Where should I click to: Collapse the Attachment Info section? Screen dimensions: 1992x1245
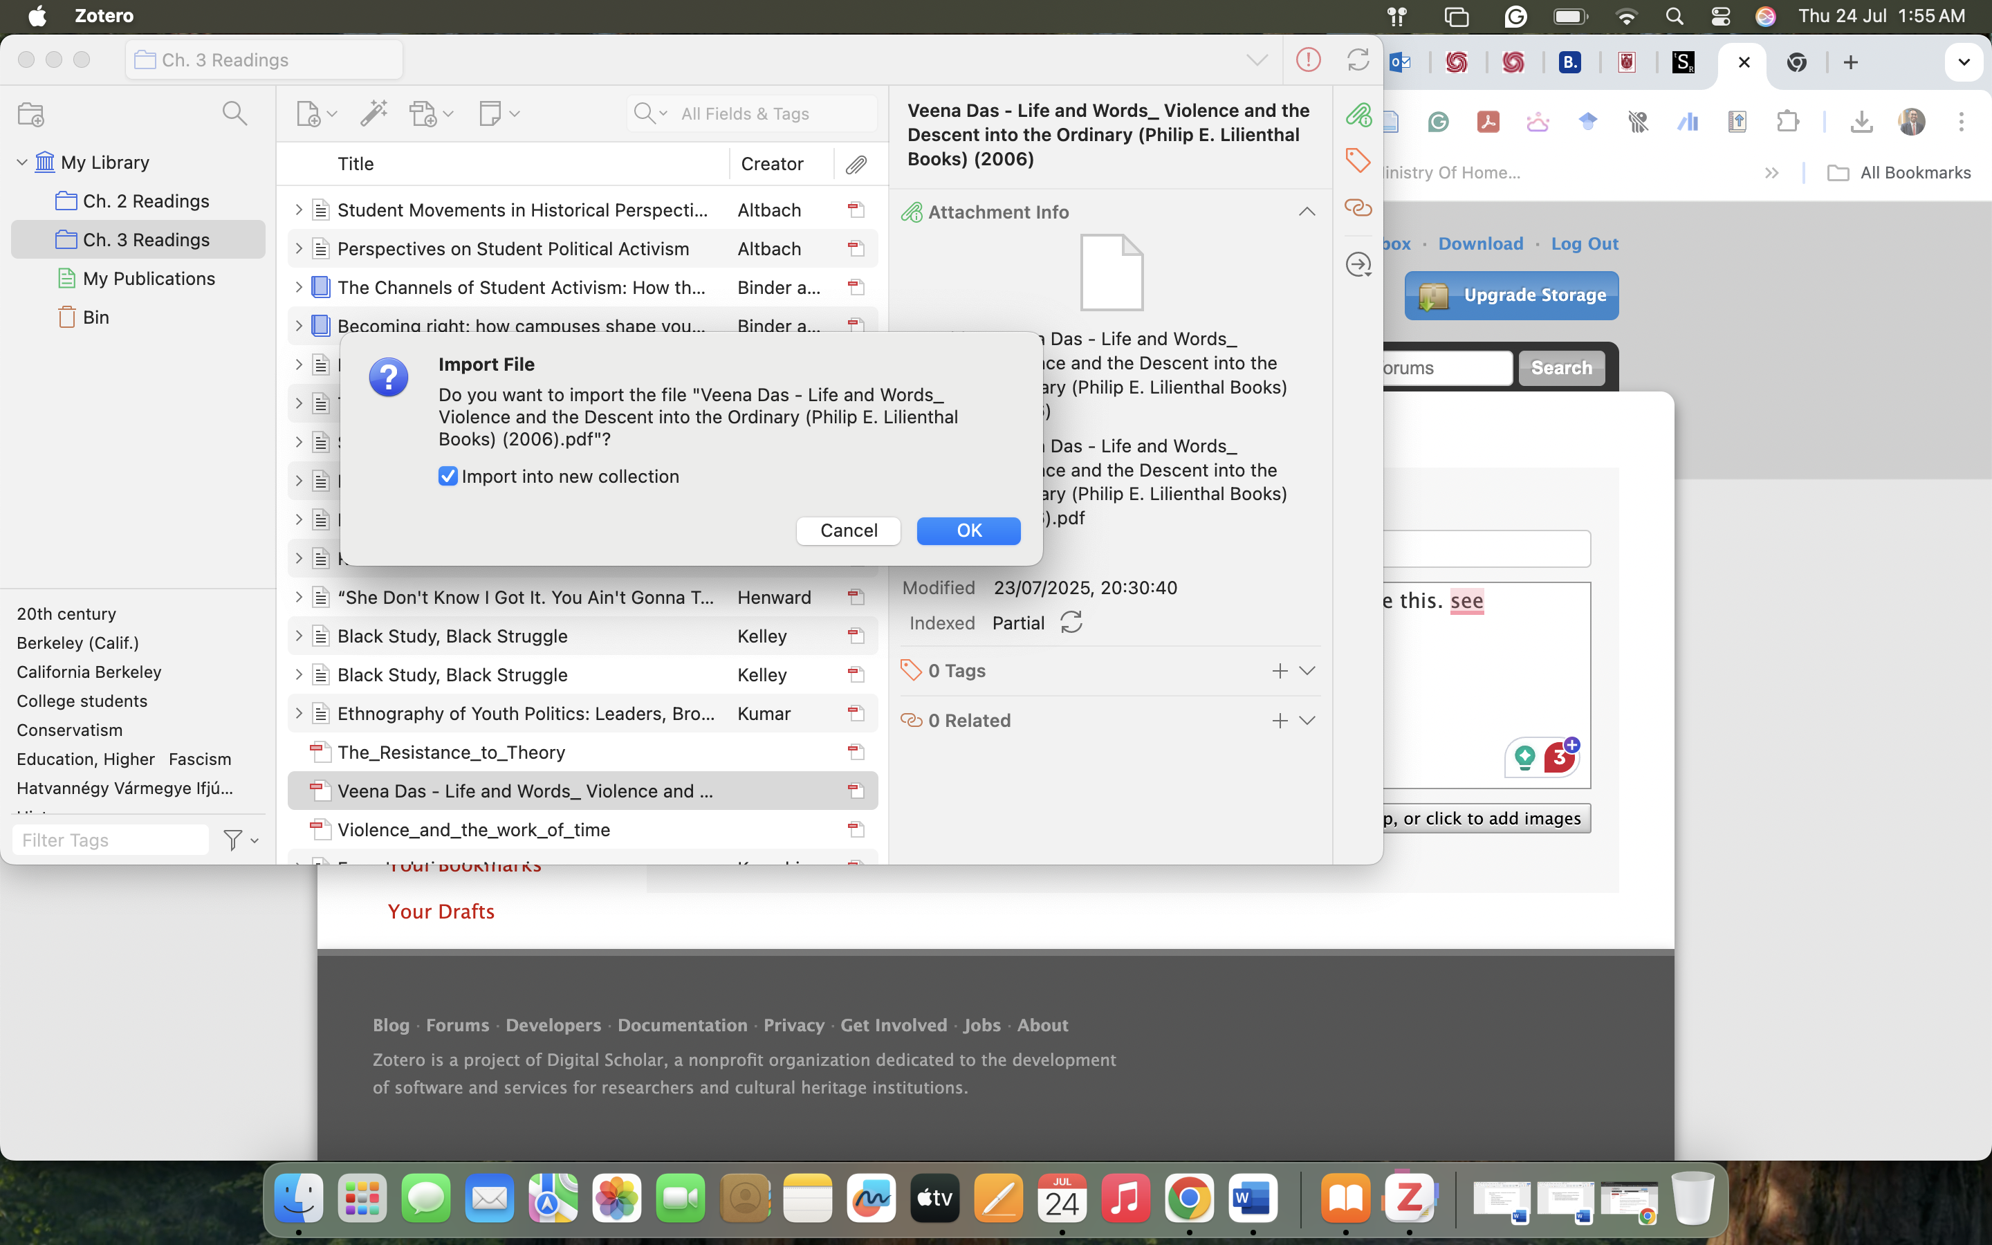pyautogui.click(x=1307, y=212)
